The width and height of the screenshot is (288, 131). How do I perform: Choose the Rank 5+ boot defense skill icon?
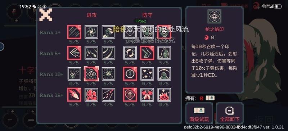[x=147, y=53]
